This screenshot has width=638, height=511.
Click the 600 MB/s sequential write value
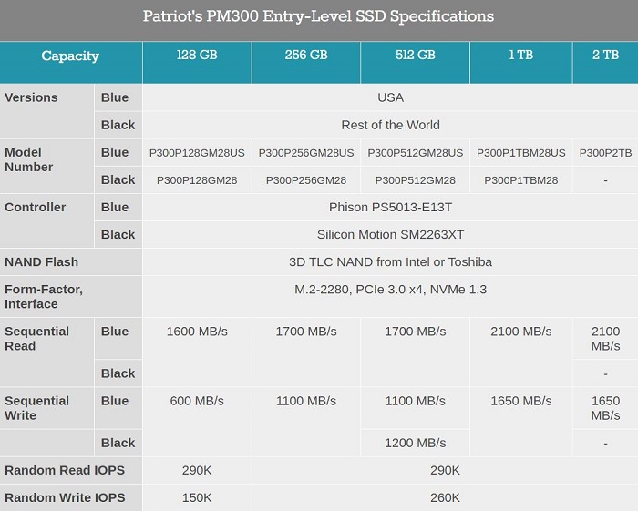197,401
